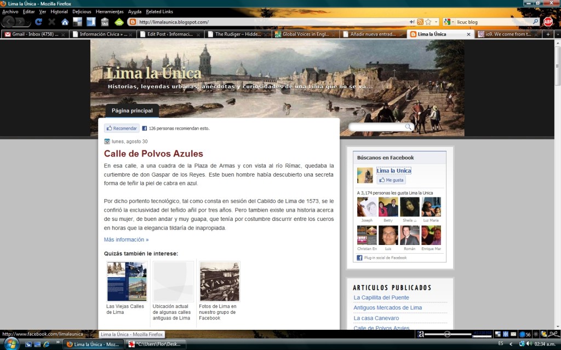Open the Herramientas menu
This screenshot has height=350, width=561.
pos(109,11)
